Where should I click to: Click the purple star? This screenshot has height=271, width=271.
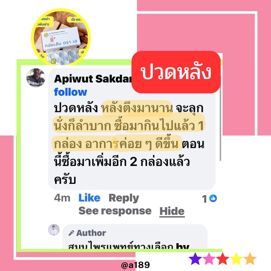coord(195,259)
